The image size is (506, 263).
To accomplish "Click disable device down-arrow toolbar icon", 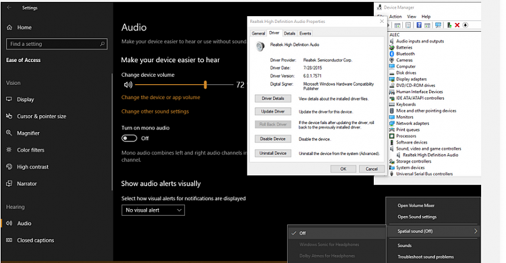I will (466, 25).
